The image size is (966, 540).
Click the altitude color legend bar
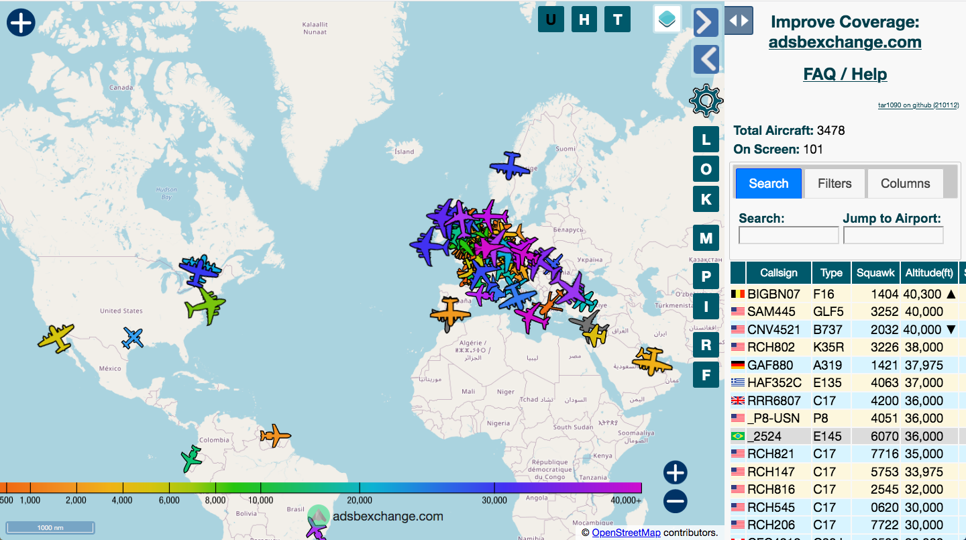point(321,488)
